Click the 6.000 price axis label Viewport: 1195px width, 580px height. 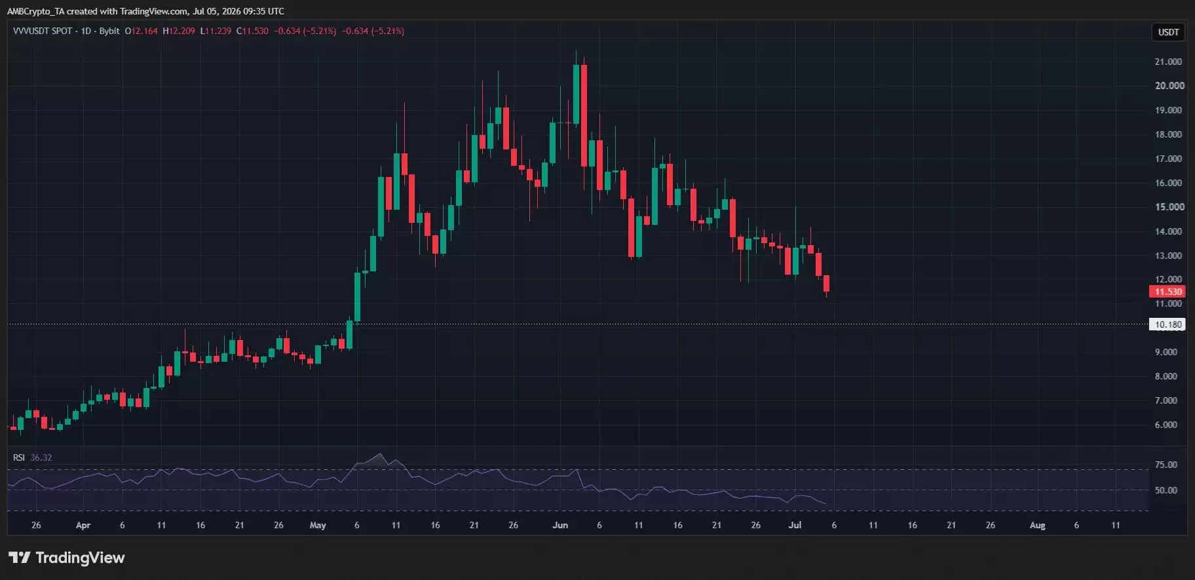tap(1166, 425)
